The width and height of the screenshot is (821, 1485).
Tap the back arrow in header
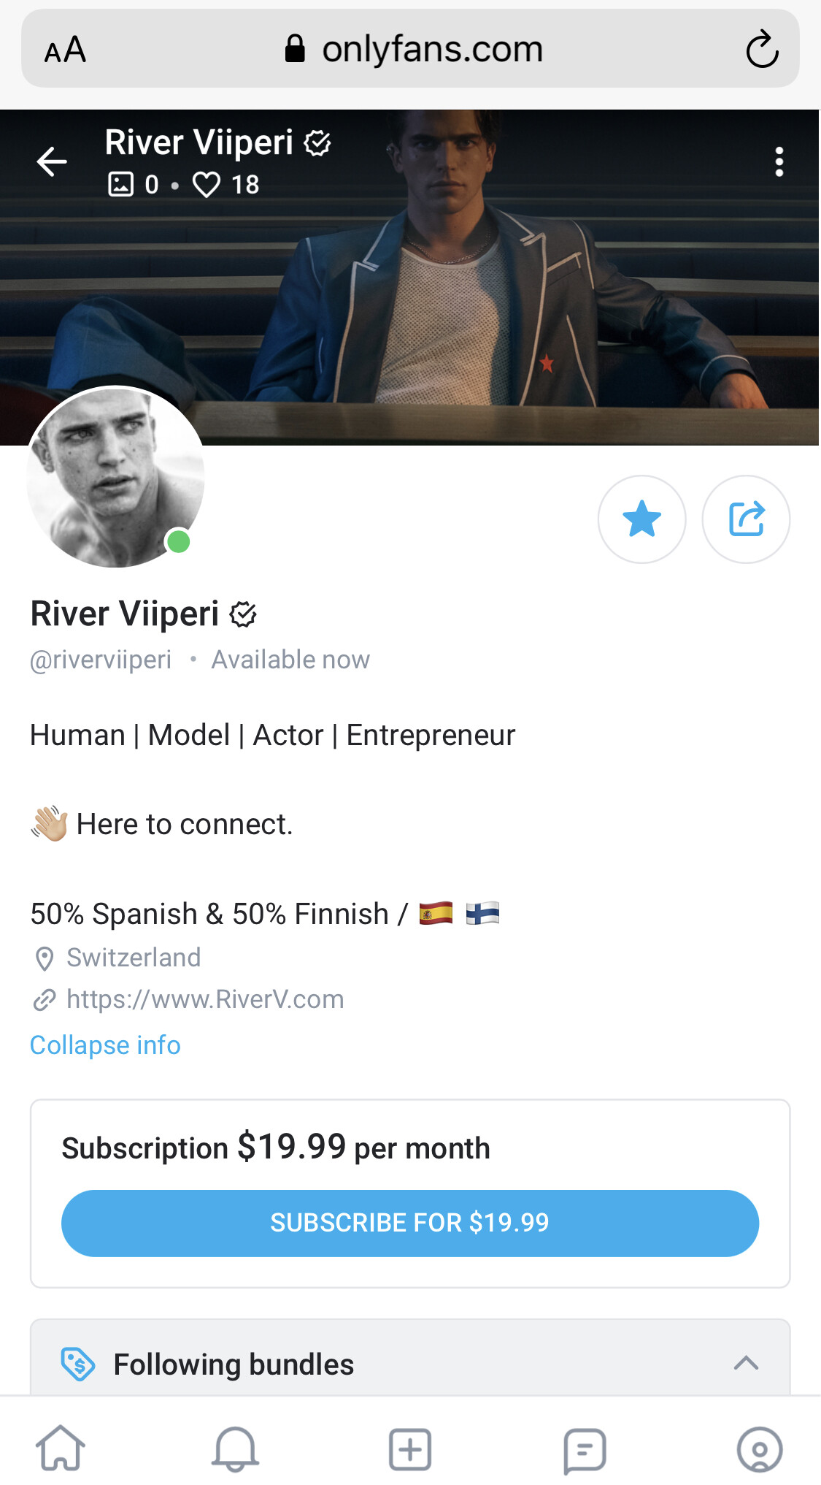tap(52, 161)
